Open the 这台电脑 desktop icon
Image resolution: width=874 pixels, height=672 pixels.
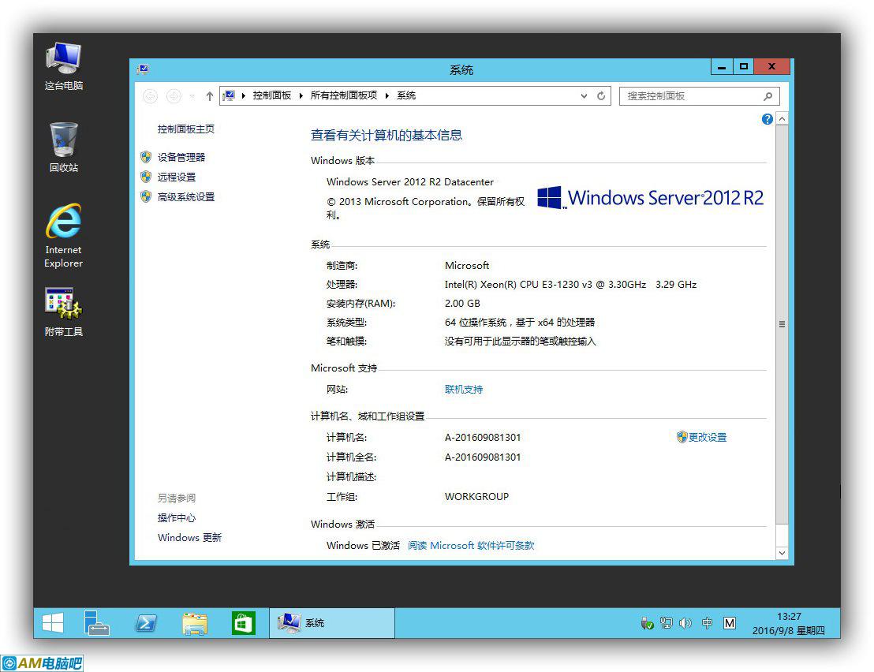pyautogui.click(x=64, y=66)
